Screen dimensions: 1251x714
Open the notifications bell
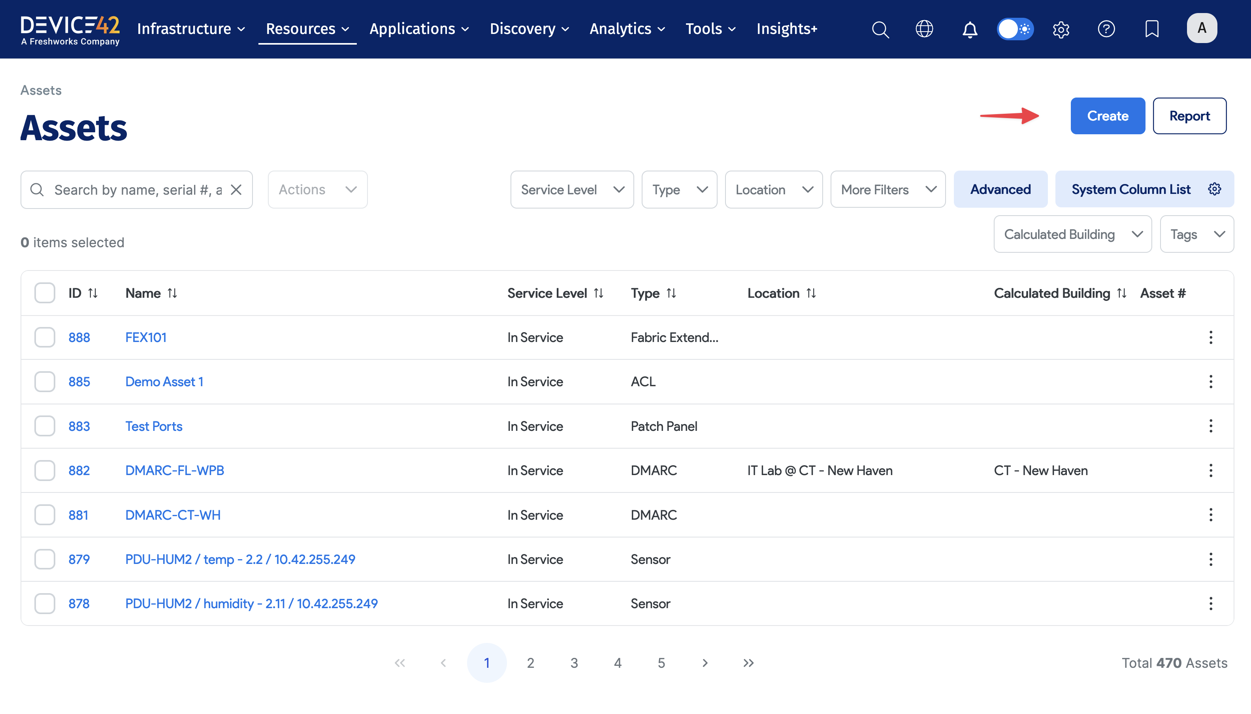(x=969, y=29)
